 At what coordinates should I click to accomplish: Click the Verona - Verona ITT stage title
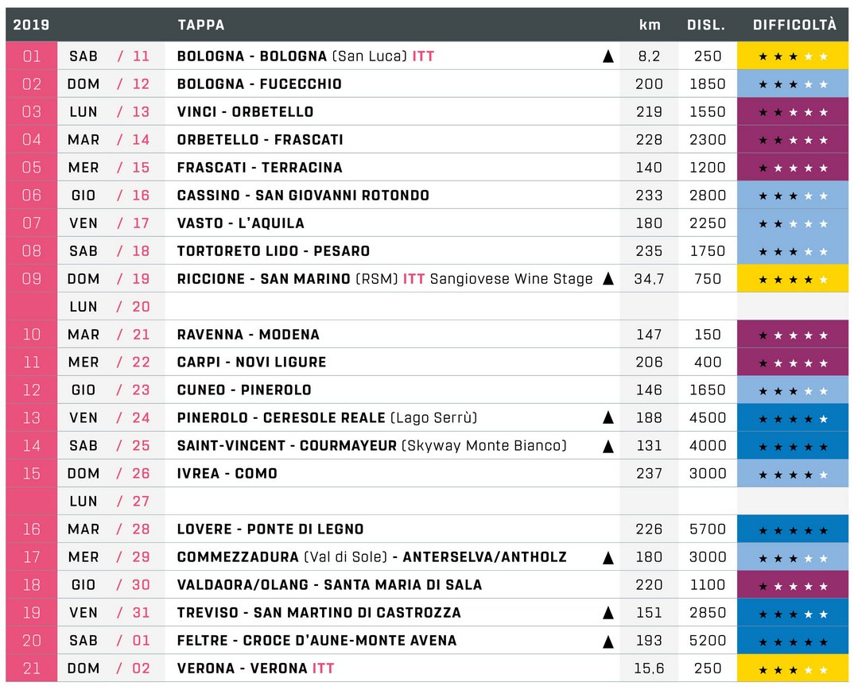tap(255, 669)
